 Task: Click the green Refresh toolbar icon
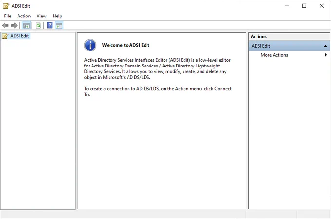click(38, 26)
